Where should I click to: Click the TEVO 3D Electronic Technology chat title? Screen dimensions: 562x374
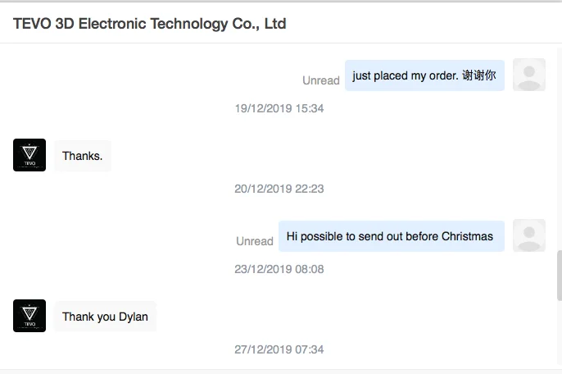[149, 24]
